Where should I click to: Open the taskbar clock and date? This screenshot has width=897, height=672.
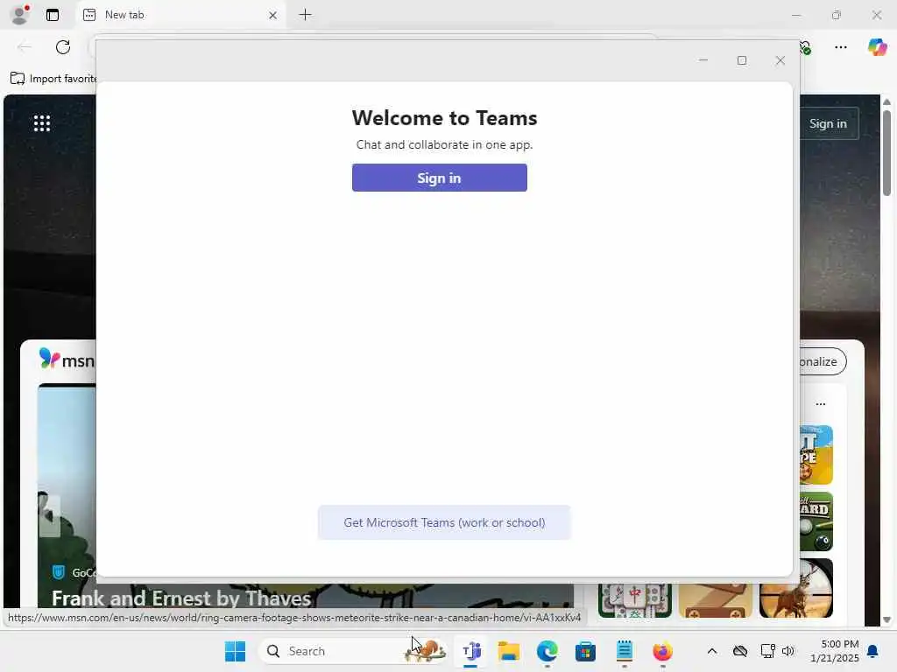(835, 651)
